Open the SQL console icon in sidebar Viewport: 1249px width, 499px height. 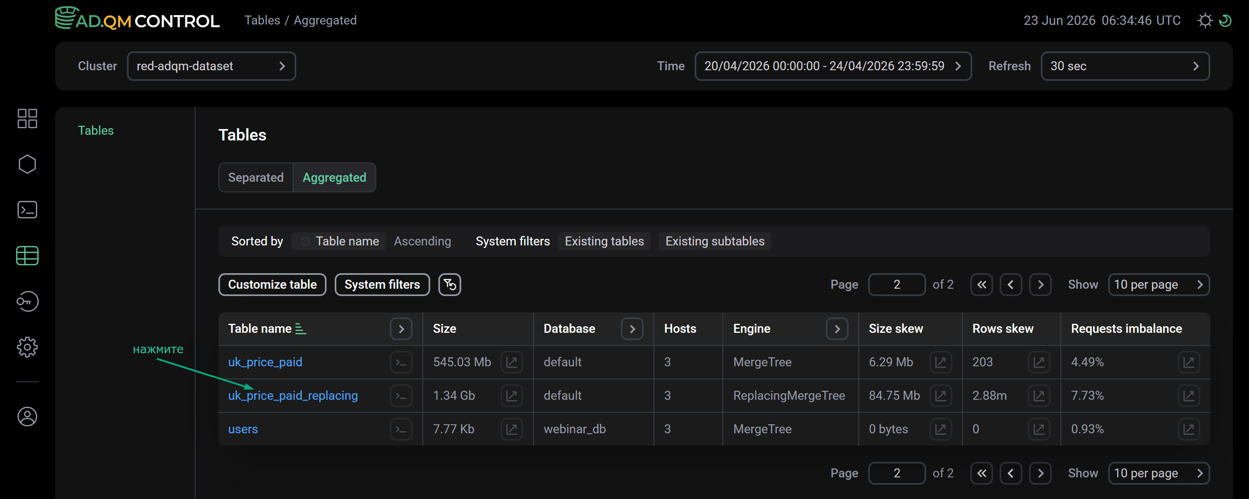tap(27, 209)
